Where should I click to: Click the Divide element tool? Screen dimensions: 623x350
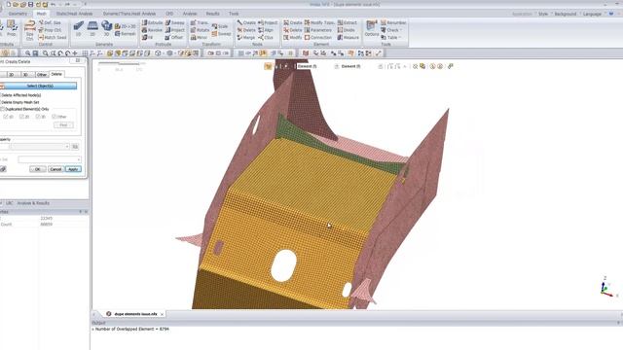tap(347, 30)
